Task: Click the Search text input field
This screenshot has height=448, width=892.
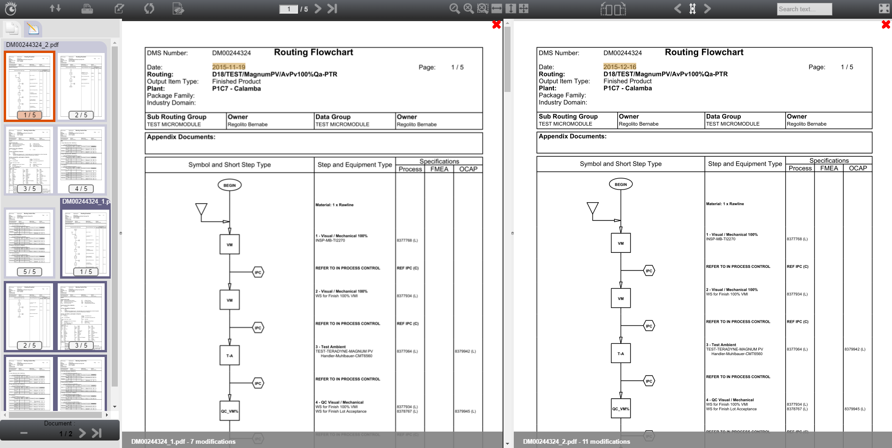Action: coord(804,9)
